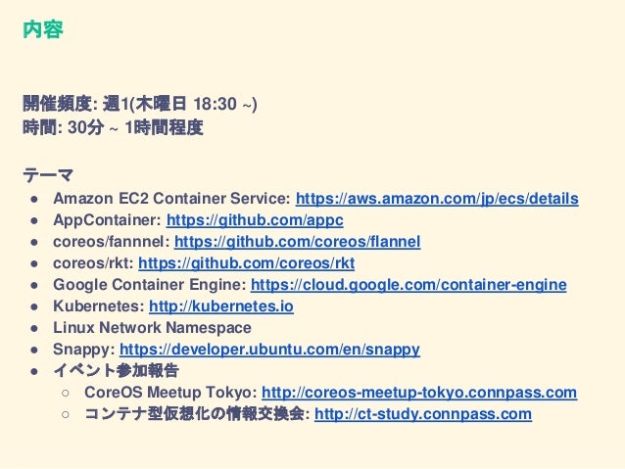Viewport: 625px width, 469px height.
Task: Select the Google Container Engine label text
Action: pos(150,285)
